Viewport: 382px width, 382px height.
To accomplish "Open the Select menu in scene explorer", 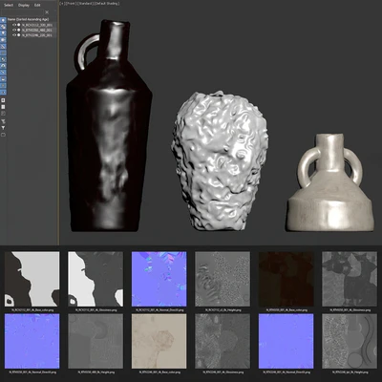I will (9, 5).
